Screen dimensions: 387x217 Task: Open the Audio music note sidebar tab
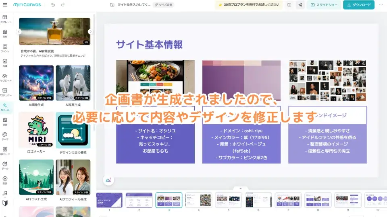(5, 193)
